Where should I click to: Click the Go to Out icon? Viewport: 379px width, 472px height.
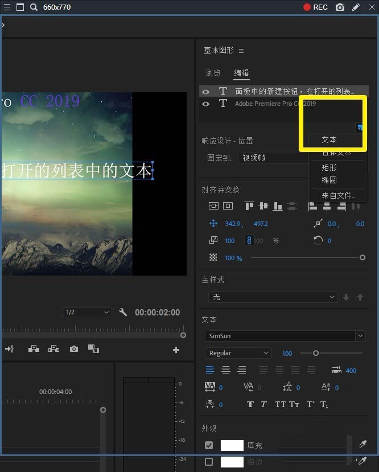9,349
